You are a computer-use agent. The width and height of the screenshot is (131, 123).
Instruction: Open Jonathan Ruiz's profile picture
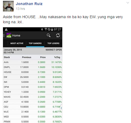[x=8, y=6]
